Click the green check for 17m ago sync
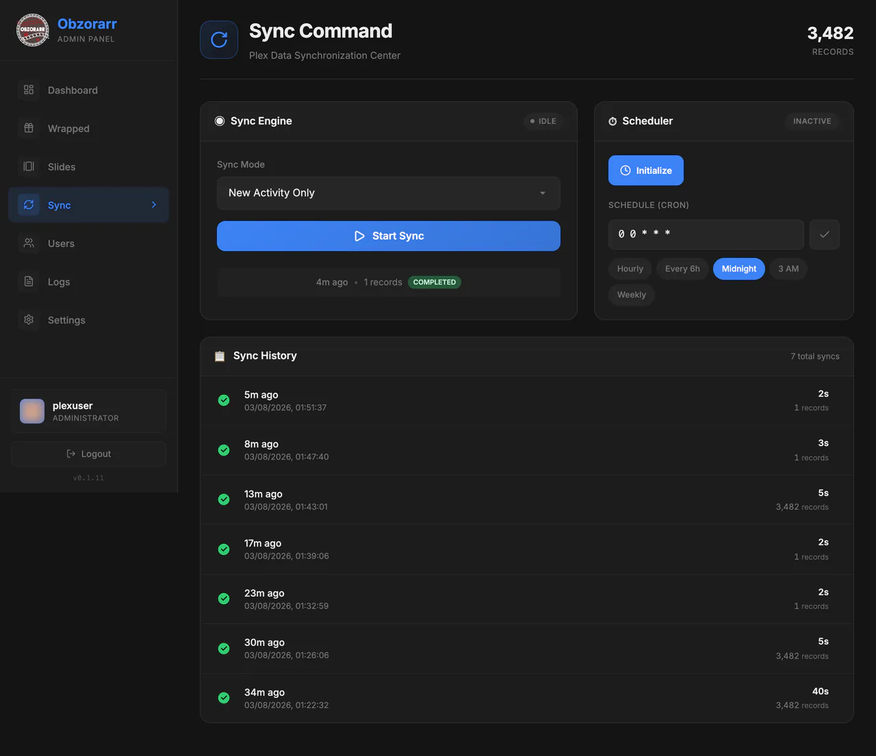876x756 pixels. [224, 549]
